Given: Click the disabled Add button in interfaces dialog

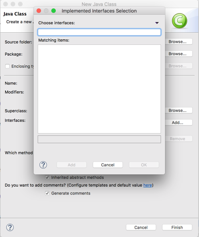Looking at the screenshot, I should pos(72,165).
